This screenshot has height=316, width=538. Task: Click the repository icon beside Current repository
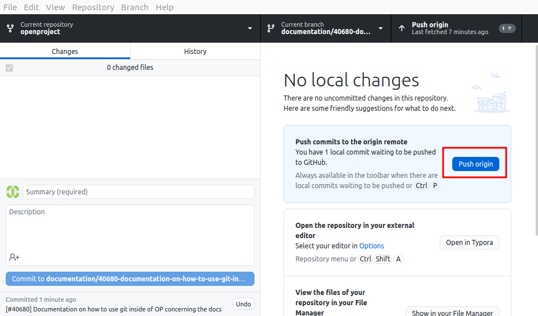[10, 28]
